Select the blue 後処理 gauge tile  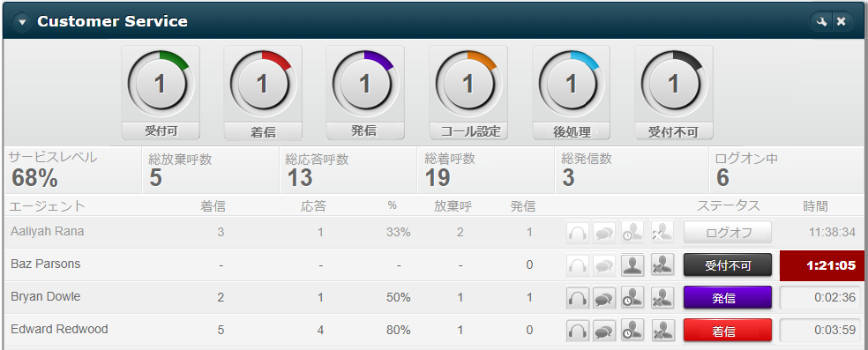pos(572,93)
